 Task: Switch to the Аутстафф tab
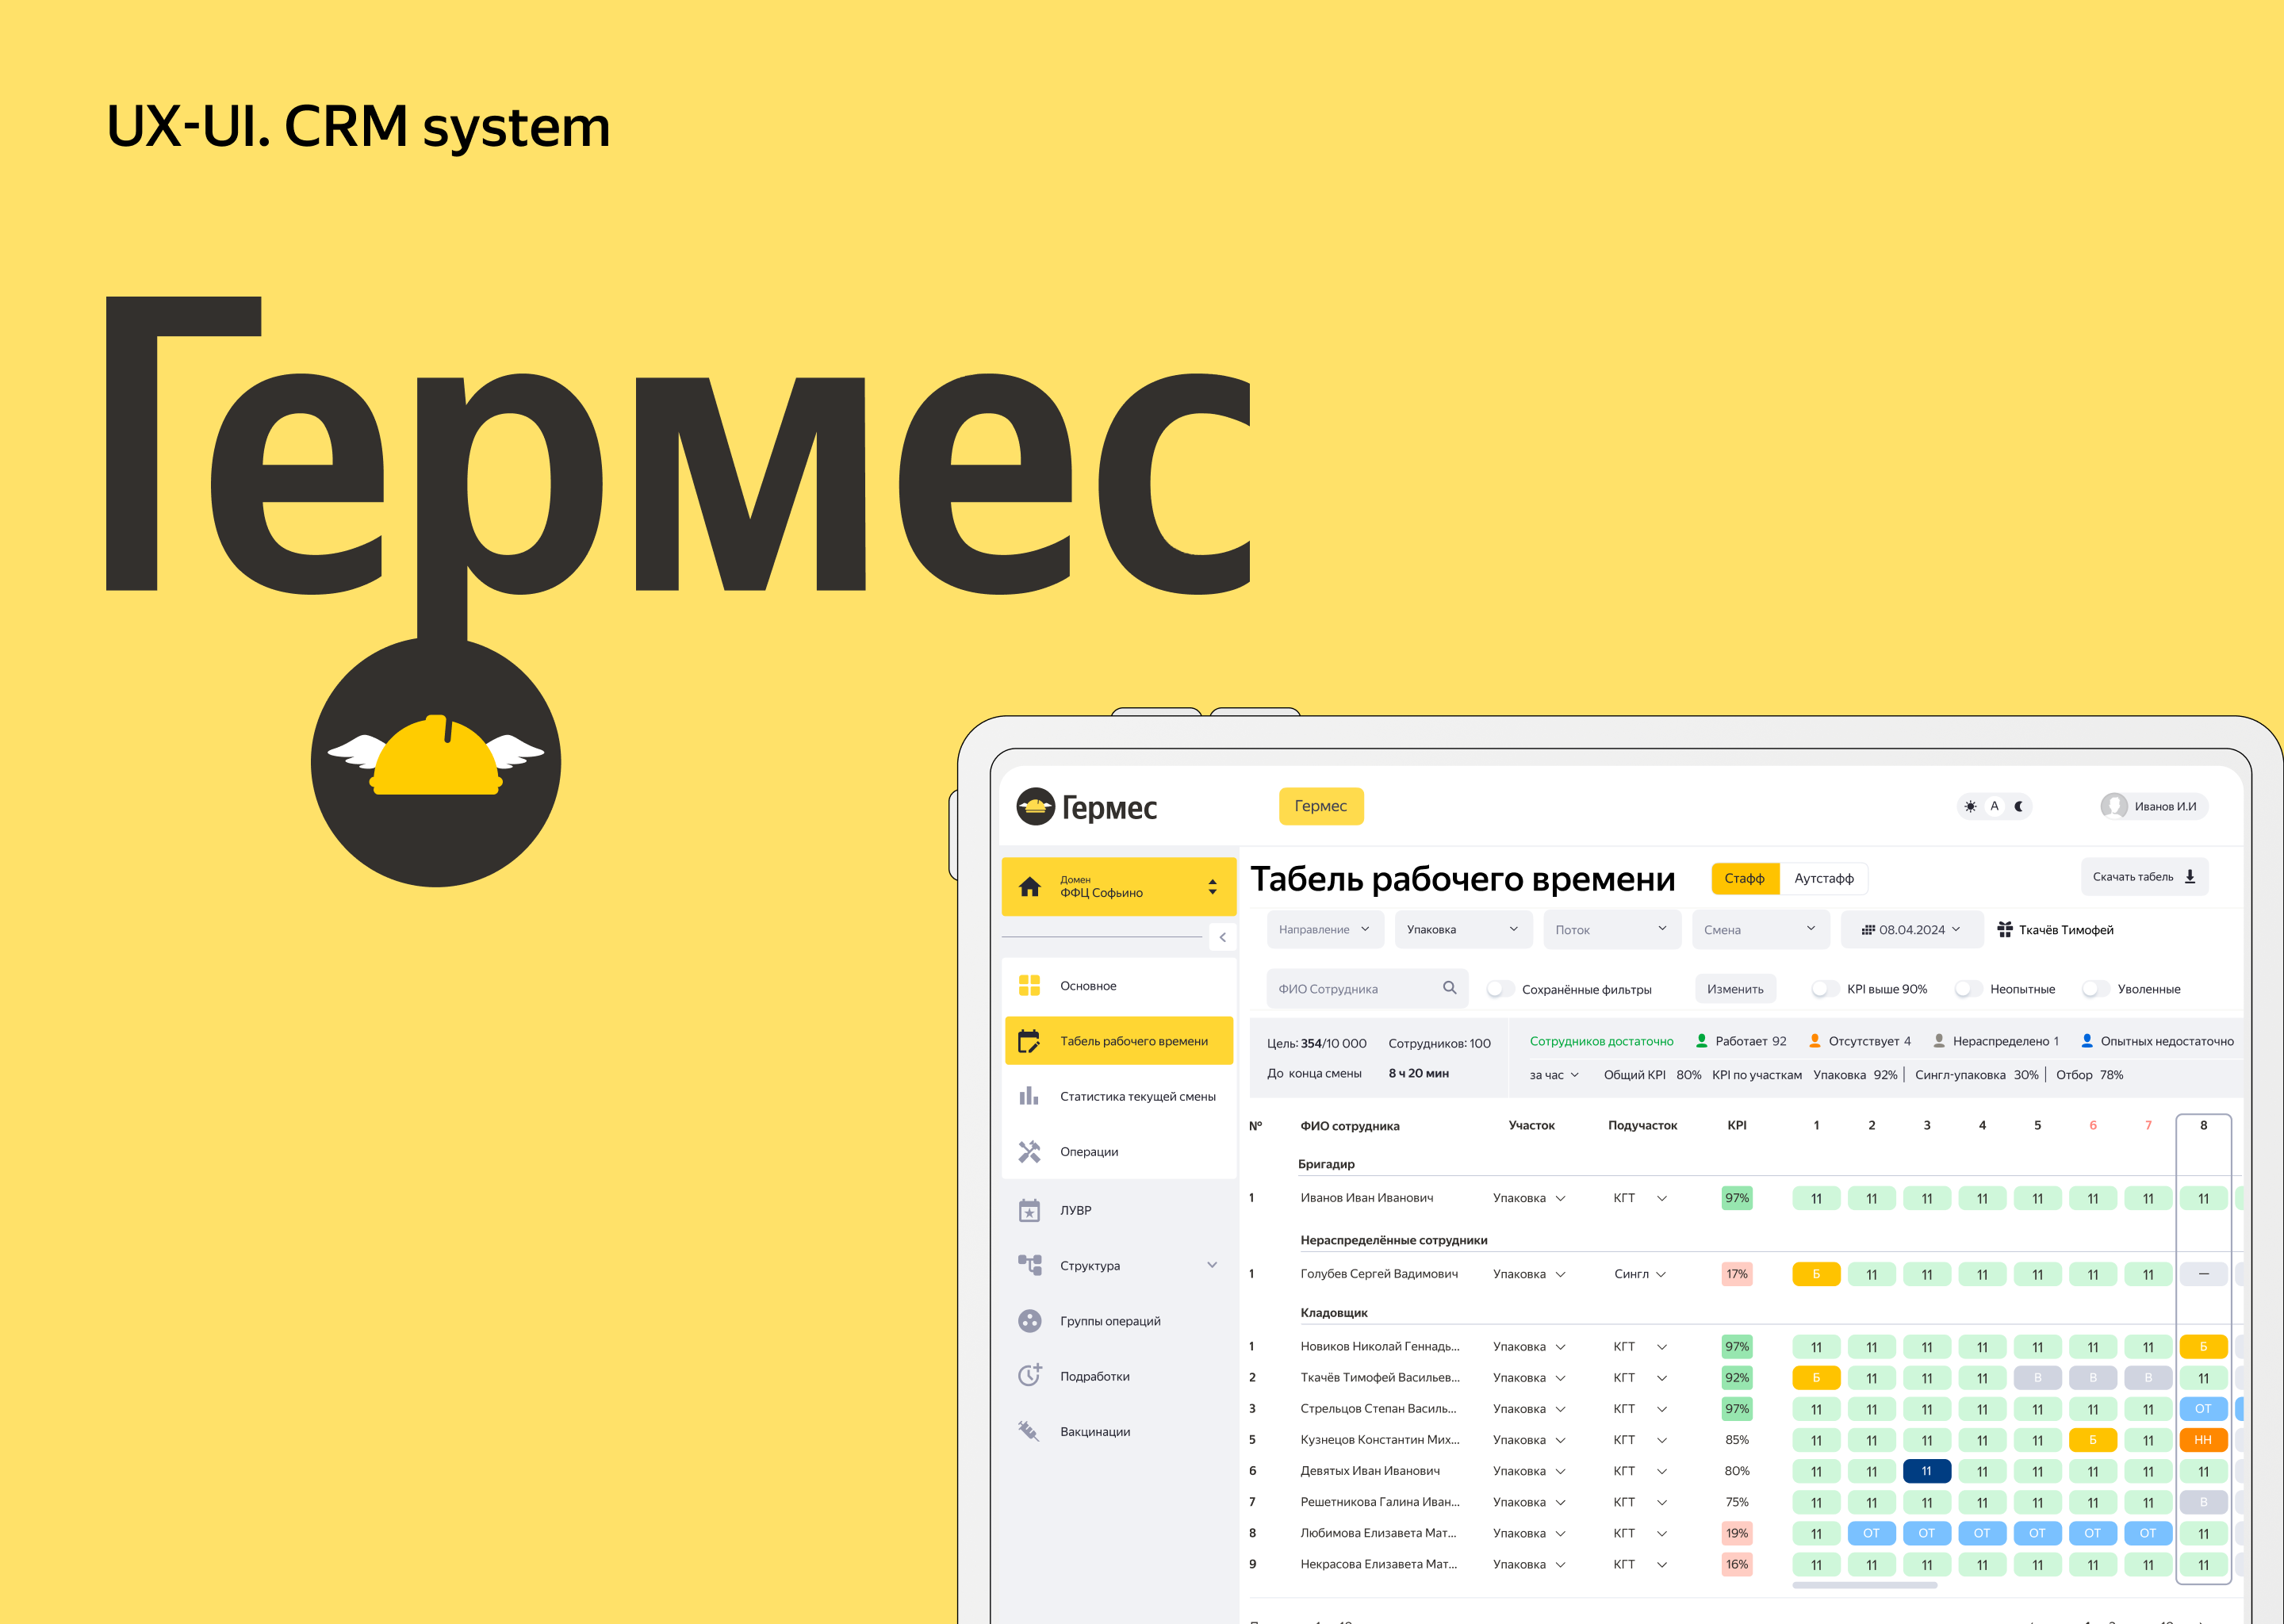[x=1823, y=878]
